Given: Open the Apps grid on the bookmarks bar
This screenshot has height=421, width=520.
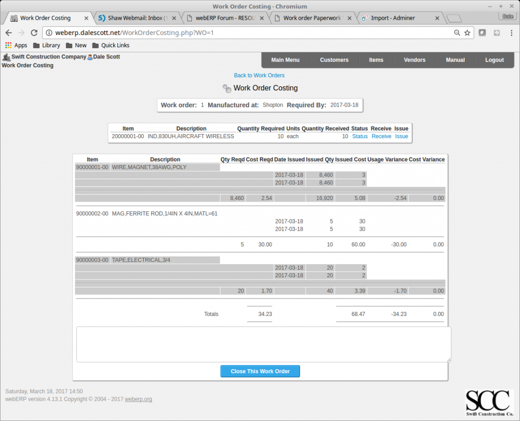Looking at the screenshot, I should 8,45.
